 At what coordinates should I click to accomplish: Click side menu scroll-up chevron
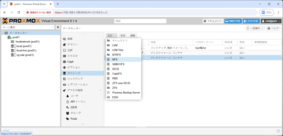(83, 34)
